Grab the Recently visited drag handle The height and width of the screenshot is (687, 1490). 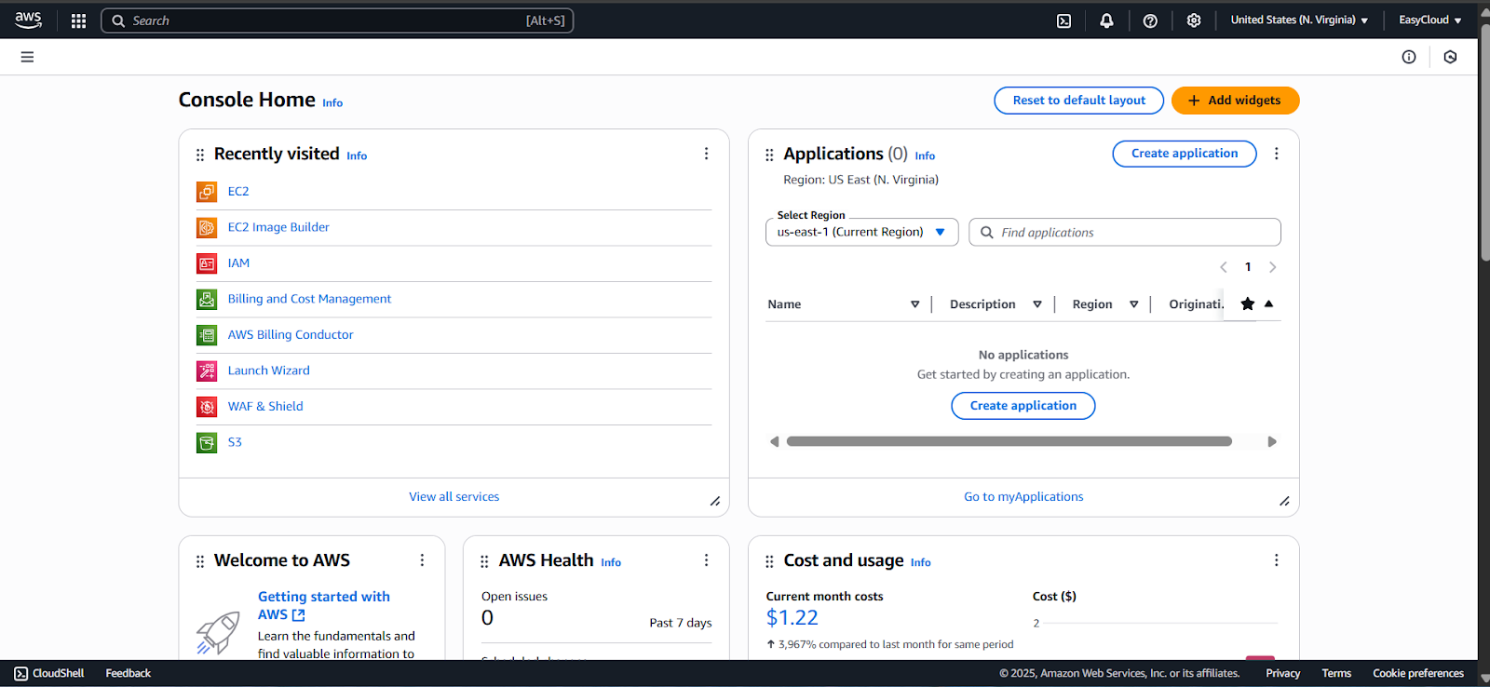click(x=199, y=155)
